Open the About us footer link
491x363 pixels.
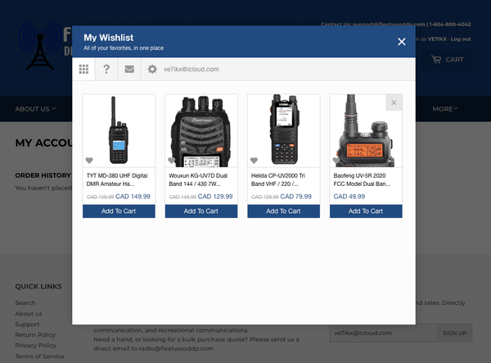click(29, 314)
